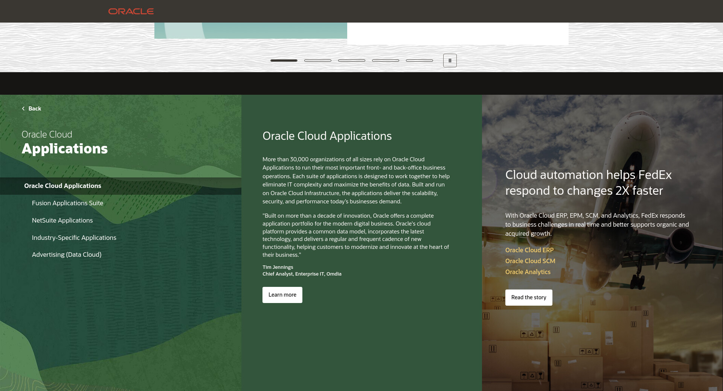This screenshot has height=391, width=723.
Task: Open Fusion Applications Suite
Action: 67,203
